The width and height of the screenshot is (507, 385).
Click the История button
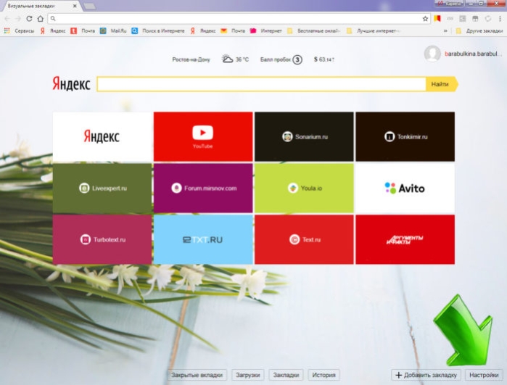[x=323, y=375]
